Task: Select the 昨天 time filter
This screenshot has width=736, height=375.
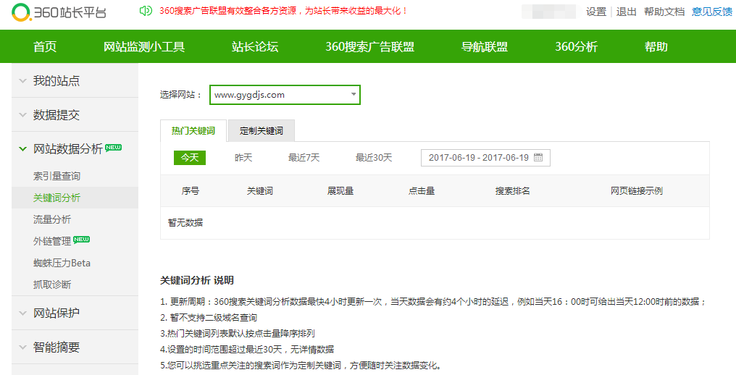Action: 243,158
